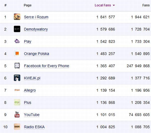The width and height of the screenshot is (151, 133).
Task: Click the Orange Polska logo icon
Action: point(17,53)
